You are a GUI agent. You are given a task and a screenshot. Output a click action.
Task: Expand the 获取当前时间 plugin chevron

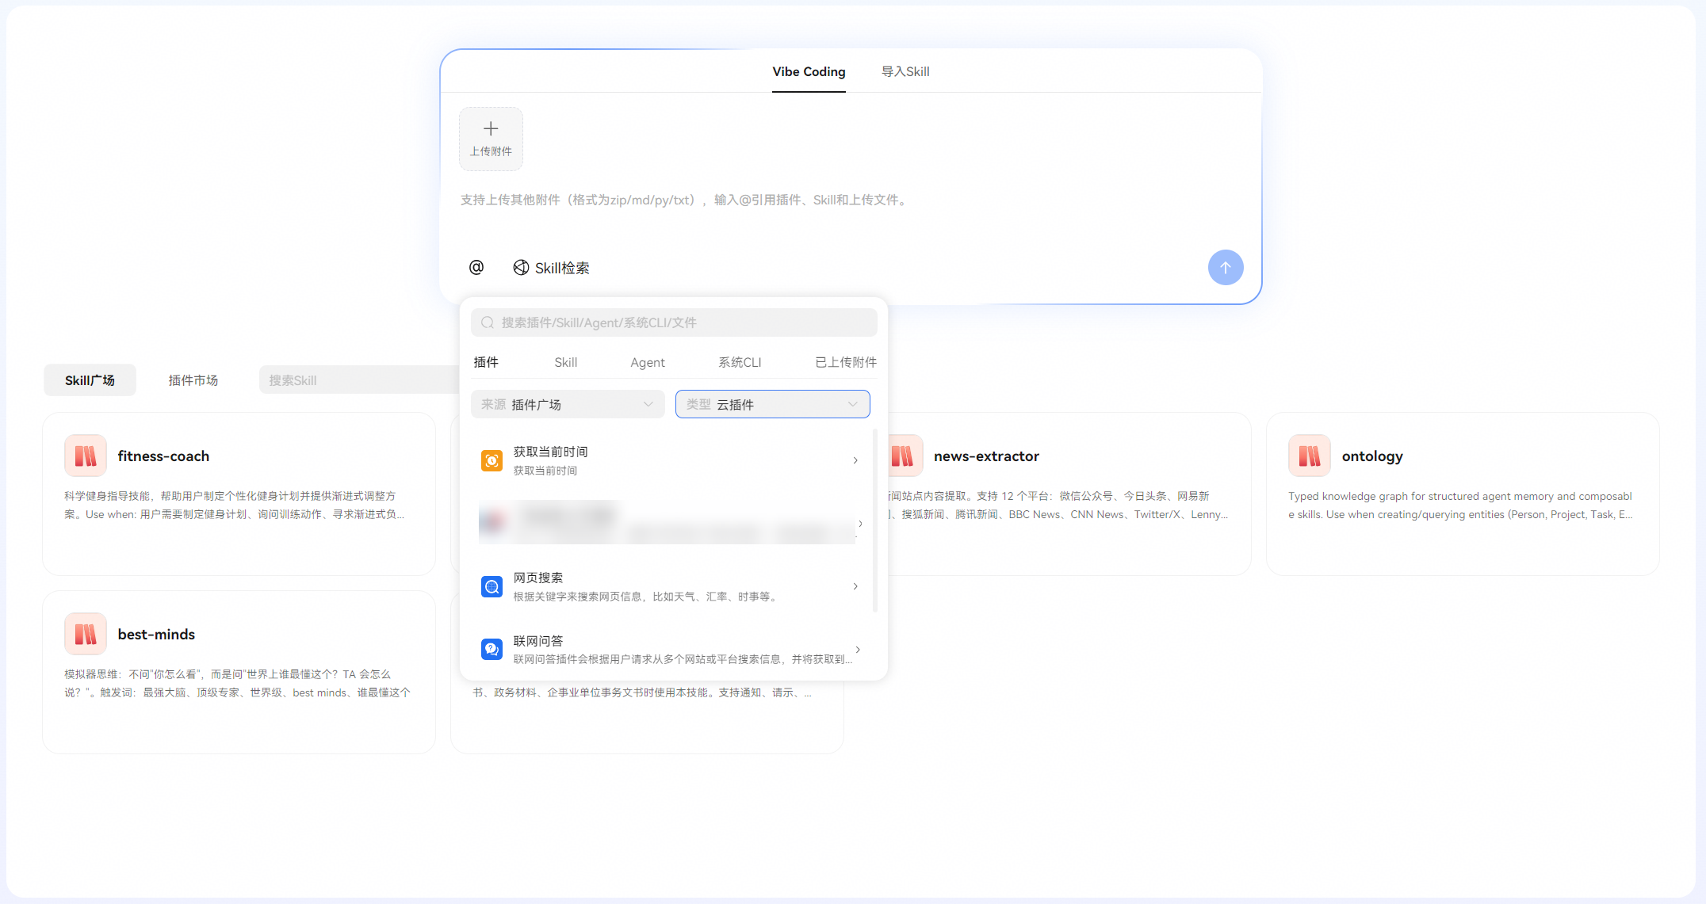coord(855,460)
